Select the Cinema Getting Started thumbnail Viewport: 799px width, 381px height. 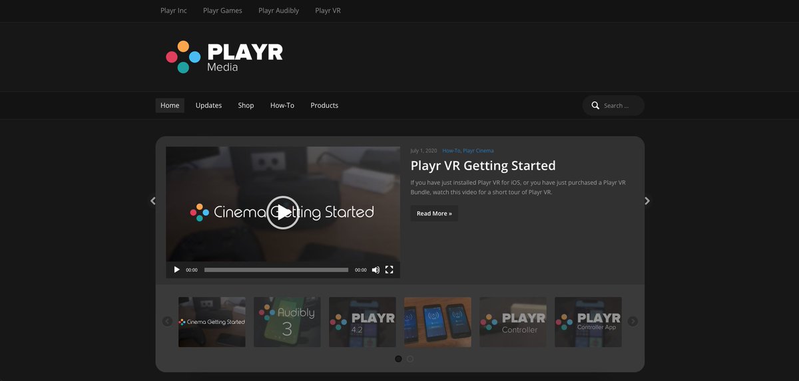click(x=212, y=322)
